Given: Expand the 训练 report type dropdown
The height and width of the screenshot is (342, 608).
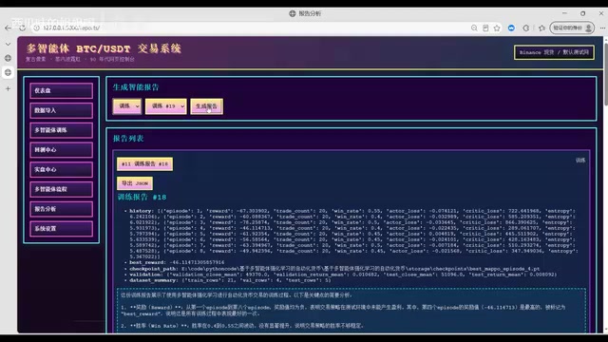Looking at the screenshot, I should click(126, 106).
